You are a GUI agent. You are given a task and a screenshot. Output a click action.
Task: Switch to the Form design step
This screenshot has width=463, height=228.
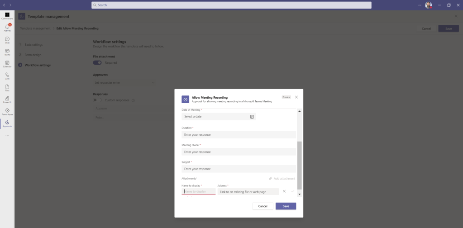(33, 55)
